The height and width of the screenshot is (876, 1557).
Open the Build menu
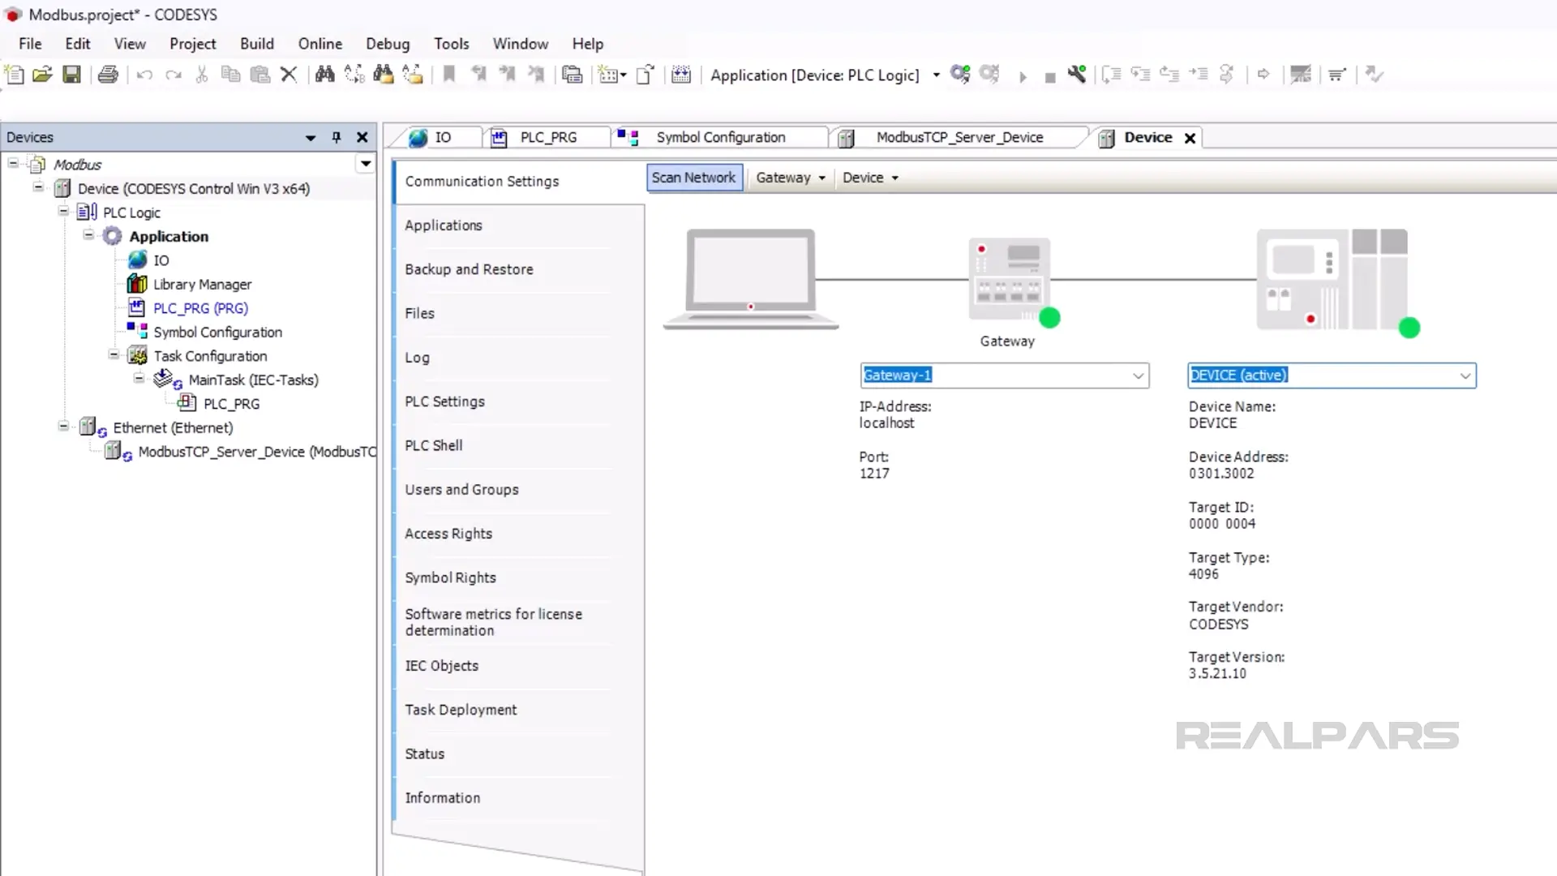coord(256,44)
